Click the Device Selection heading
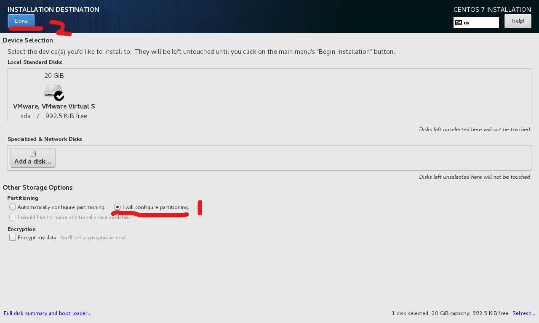 pos(28,40)
